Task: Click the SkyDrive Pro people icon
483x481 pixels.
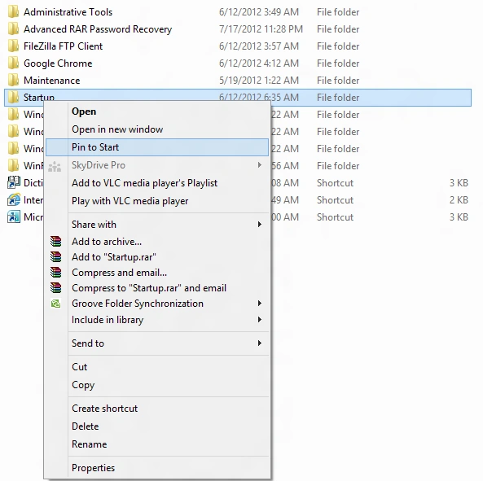Action: [55, 166]
